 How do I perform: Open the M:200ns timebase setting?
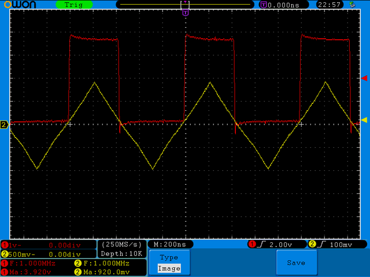tap(170, 245)
